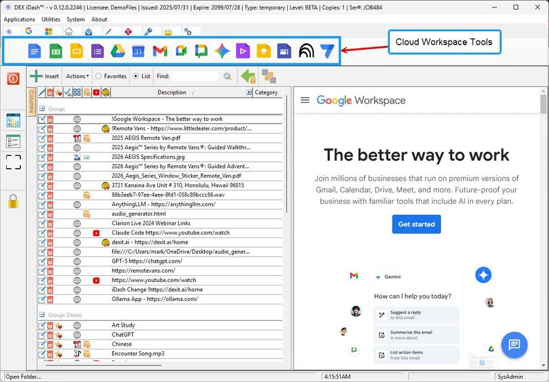Open the System menu
This screenshot has width=549, height=382.
point(76,20)
